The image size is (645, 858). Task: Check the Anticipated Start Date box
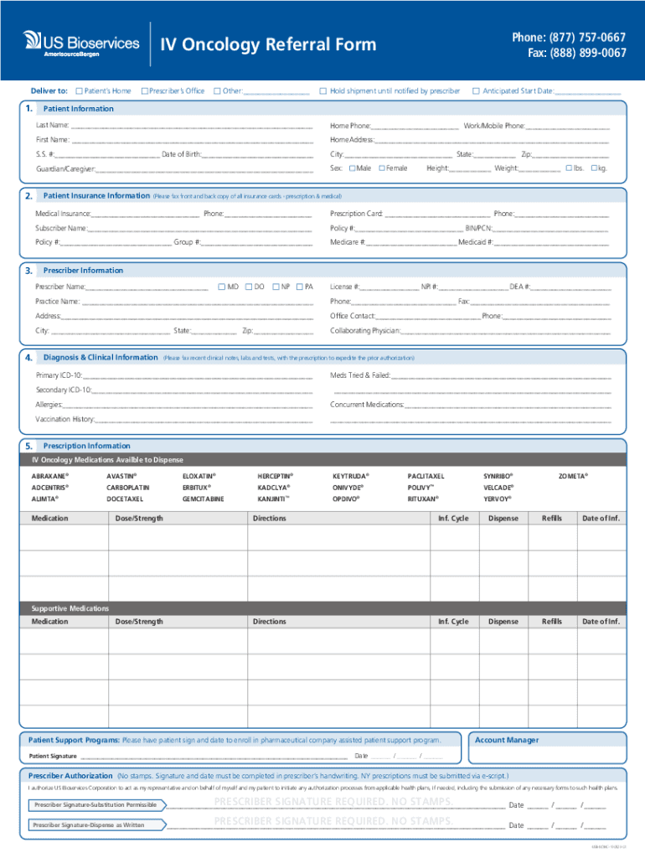tap(476, 90)
